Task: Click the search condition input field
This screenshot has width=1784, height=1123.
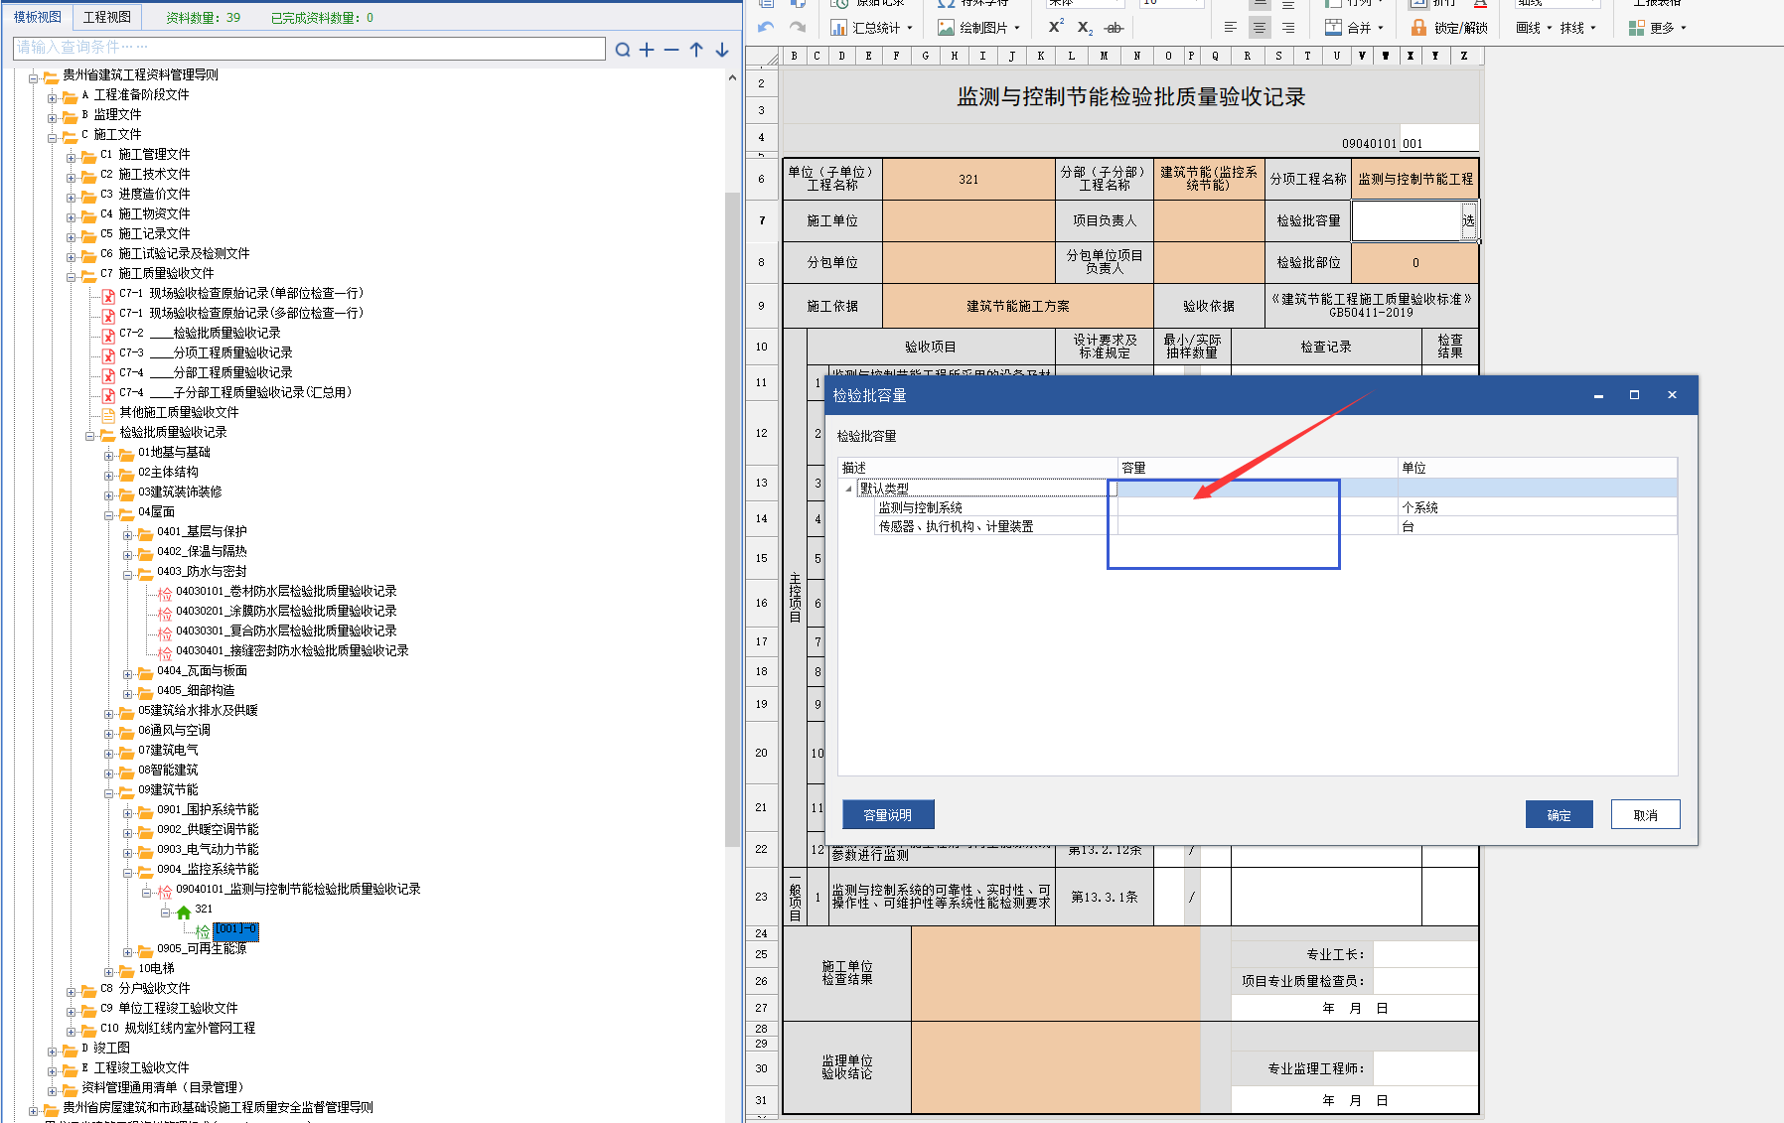Action: (x=309, y=48)
